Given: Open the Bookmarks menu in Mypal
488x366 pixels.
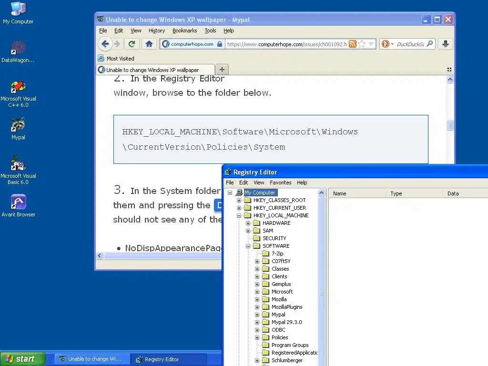Looking at the screenshot, I should click(184, 30).
